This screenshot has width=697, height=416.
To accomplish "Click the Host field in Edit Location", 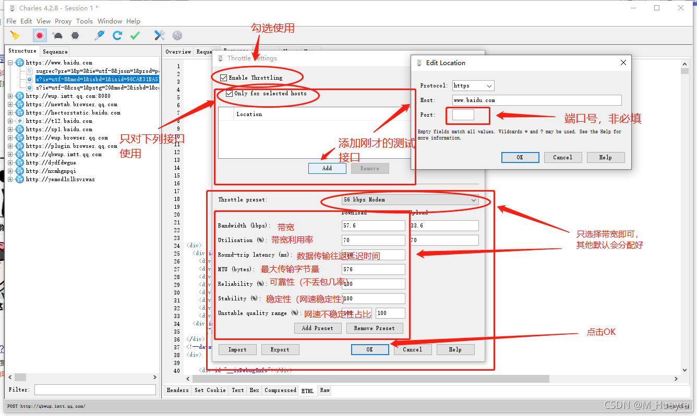I will tap(537, 100).
